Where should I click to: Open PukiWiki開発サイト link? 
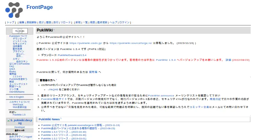coord(54,99)
